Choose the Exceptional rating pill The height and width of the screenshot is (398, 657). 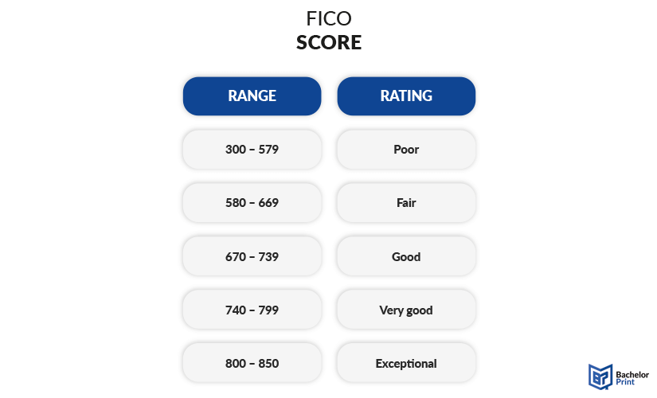(x=406, y=363)
